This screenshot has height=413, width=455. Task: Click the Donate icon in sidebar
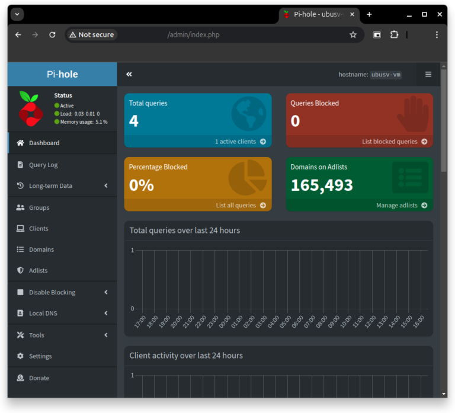20,378
